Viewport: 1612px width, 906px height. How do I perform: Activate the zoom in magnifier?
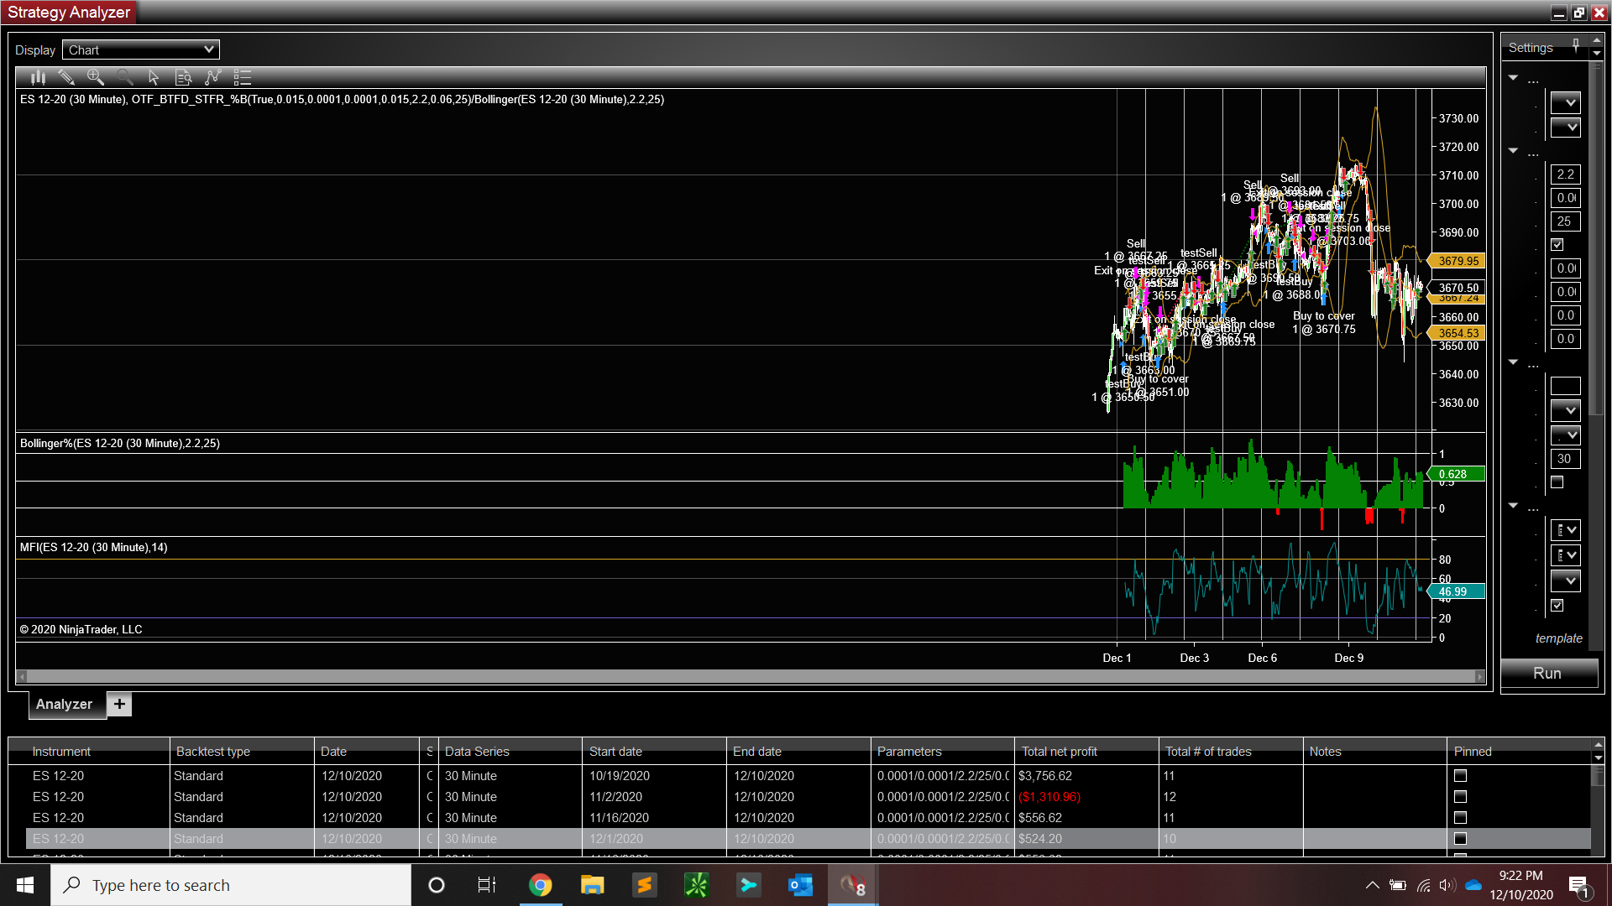pos(96,77)
